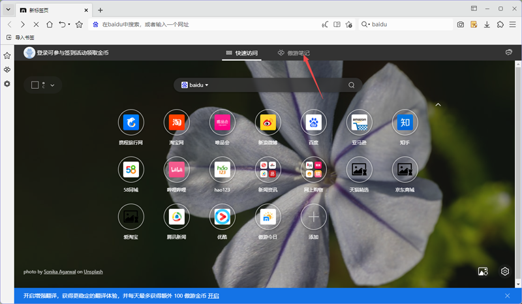
Task: Open the main hamburger menu
Action: (513, 24)
